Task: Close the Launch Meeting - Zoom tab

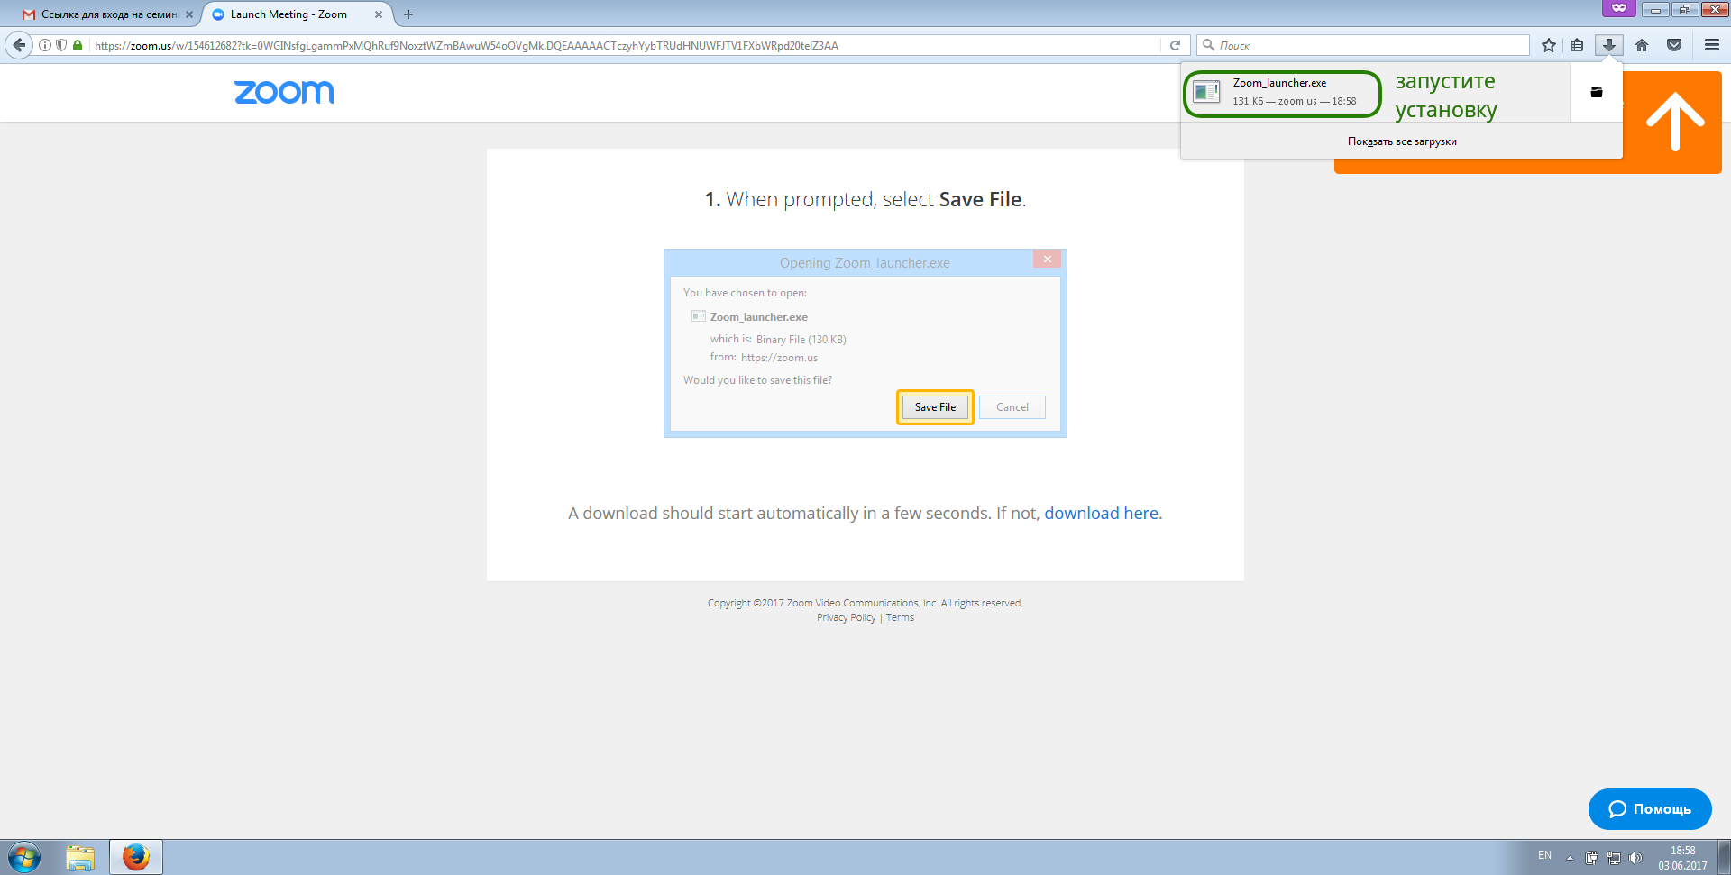Action: 379,14
